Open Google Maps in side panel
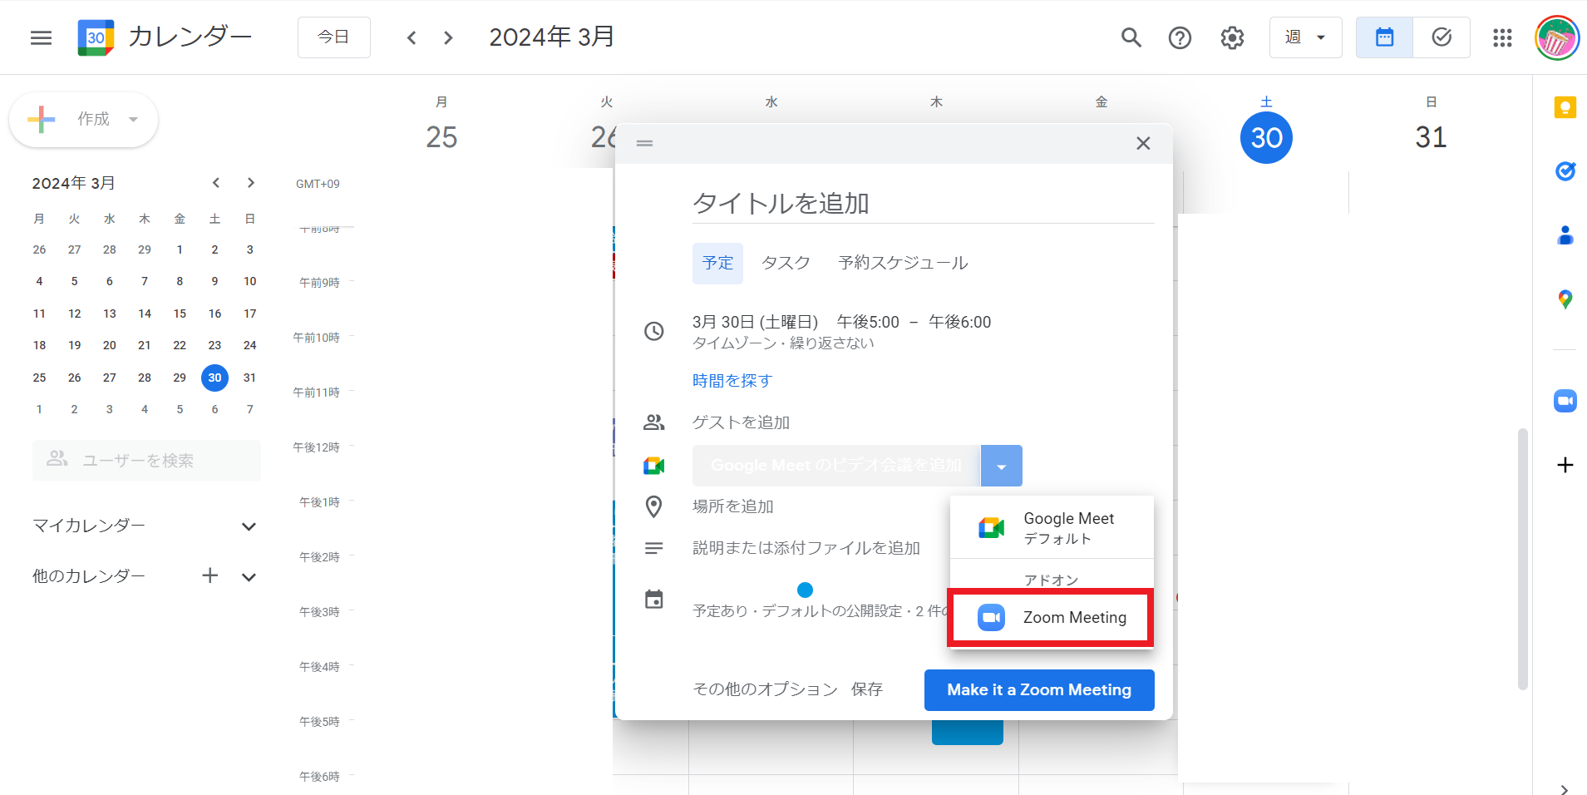The height and width of the screenshot is (795, 1587). [1565, 299]
